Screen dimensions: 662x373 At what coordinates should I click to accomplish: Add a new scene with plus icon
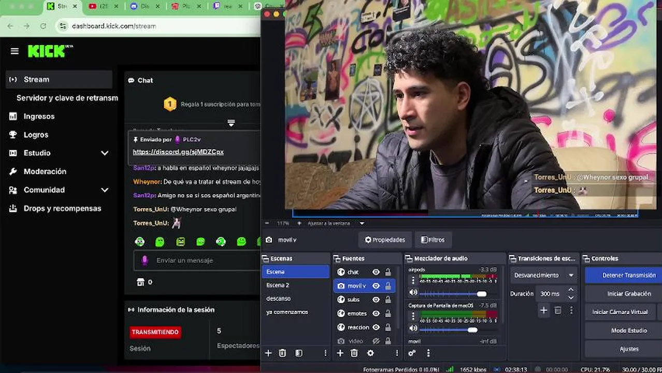coord(268,353)
